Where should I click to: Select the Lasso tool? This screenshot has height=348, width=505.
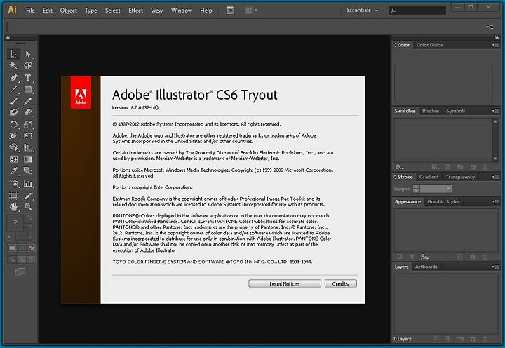point(28,65)
